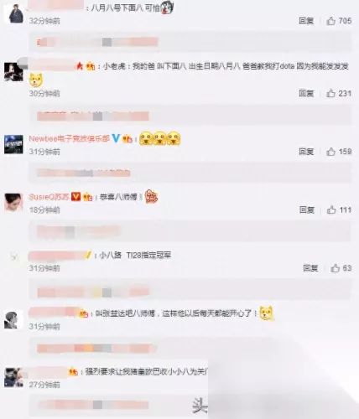Image resolution: width=359 pixels, height=419 pixels.
Task: Open avatar beside the 张益达 comment
Action: click(x=13, y=320)
